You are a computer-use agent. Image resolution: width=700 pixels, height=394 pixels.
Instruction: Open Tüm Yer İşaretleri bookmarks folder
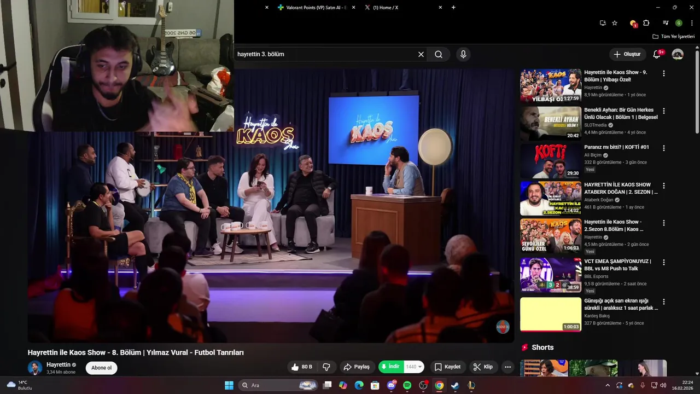coord(673,37)
